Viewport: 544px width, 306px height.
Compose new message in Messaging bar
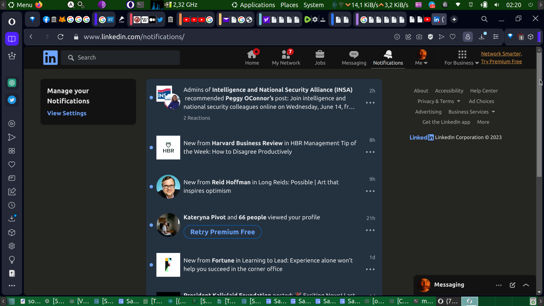[x=512, y=285]
